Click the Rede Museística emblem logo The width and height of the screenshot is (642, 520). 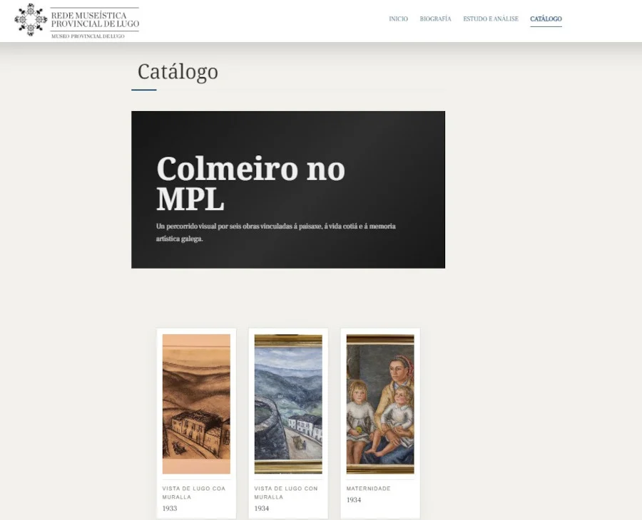coord(31,19)
